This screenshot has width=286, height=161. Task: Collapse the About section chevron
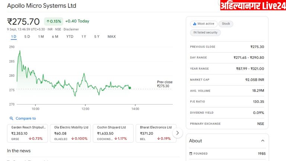[263, 141]
